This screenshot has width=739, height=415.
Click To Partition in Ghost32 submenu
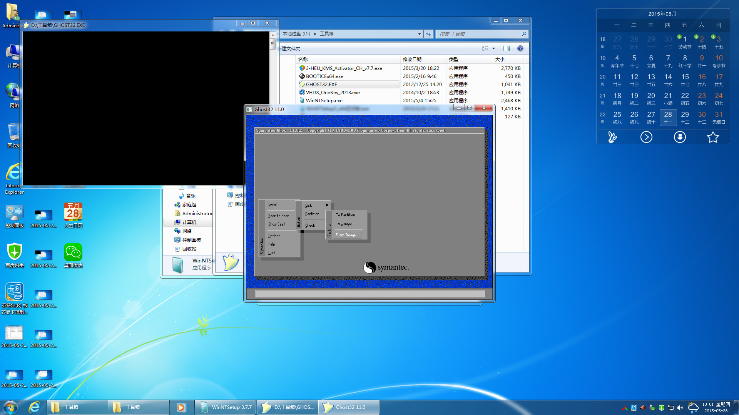click(x=345, y=214)
